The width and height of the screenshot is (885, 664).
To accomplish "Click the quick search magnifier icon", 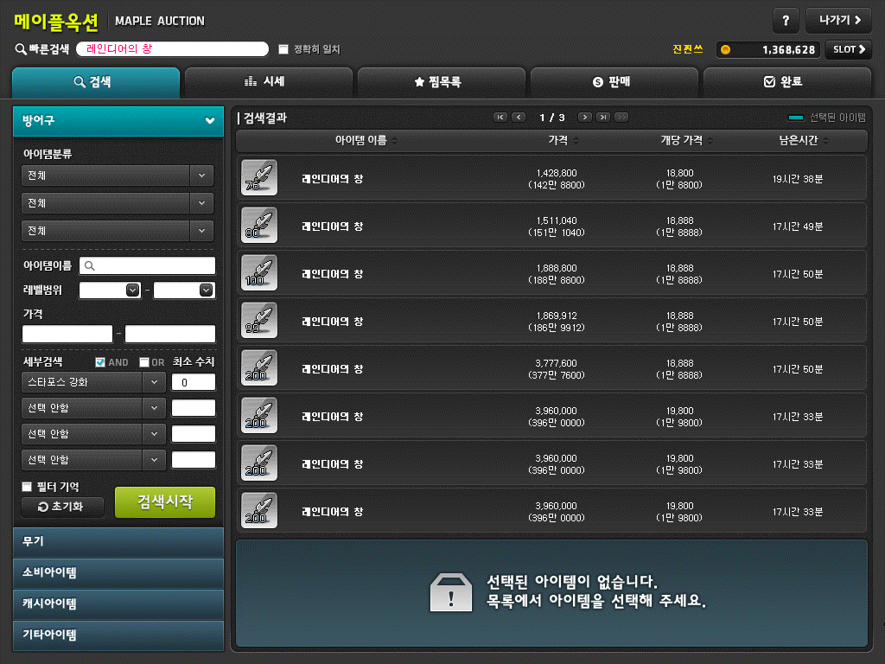I will [21, 49].
